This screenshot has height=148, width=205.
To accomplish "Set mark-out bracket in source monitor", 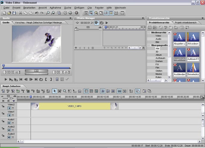I will (x=51, y=79).
